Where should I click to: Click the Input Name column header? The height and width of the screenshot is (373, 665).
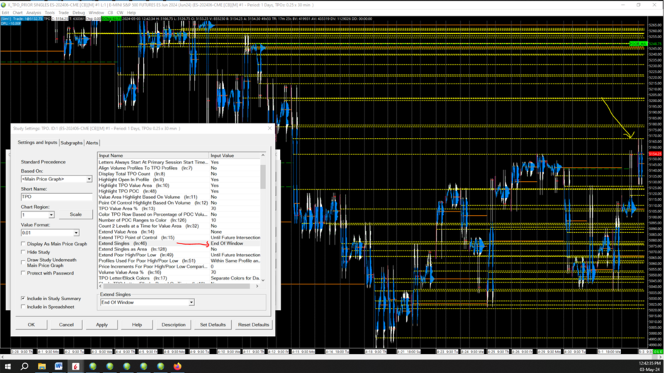point(153,156)
